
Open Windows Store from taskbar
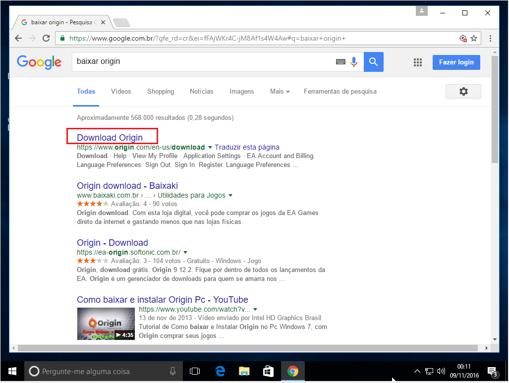pos(268,371)
